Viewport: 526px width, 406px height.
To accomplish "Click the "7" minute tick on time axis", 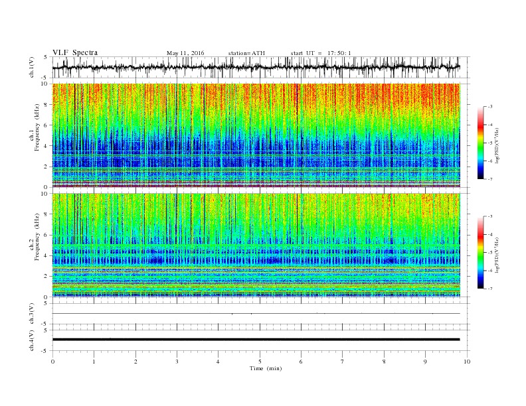I will tap(343, 362).
